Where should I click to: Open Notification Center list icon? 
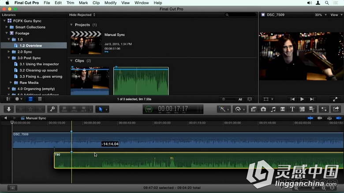click(336, 3)
